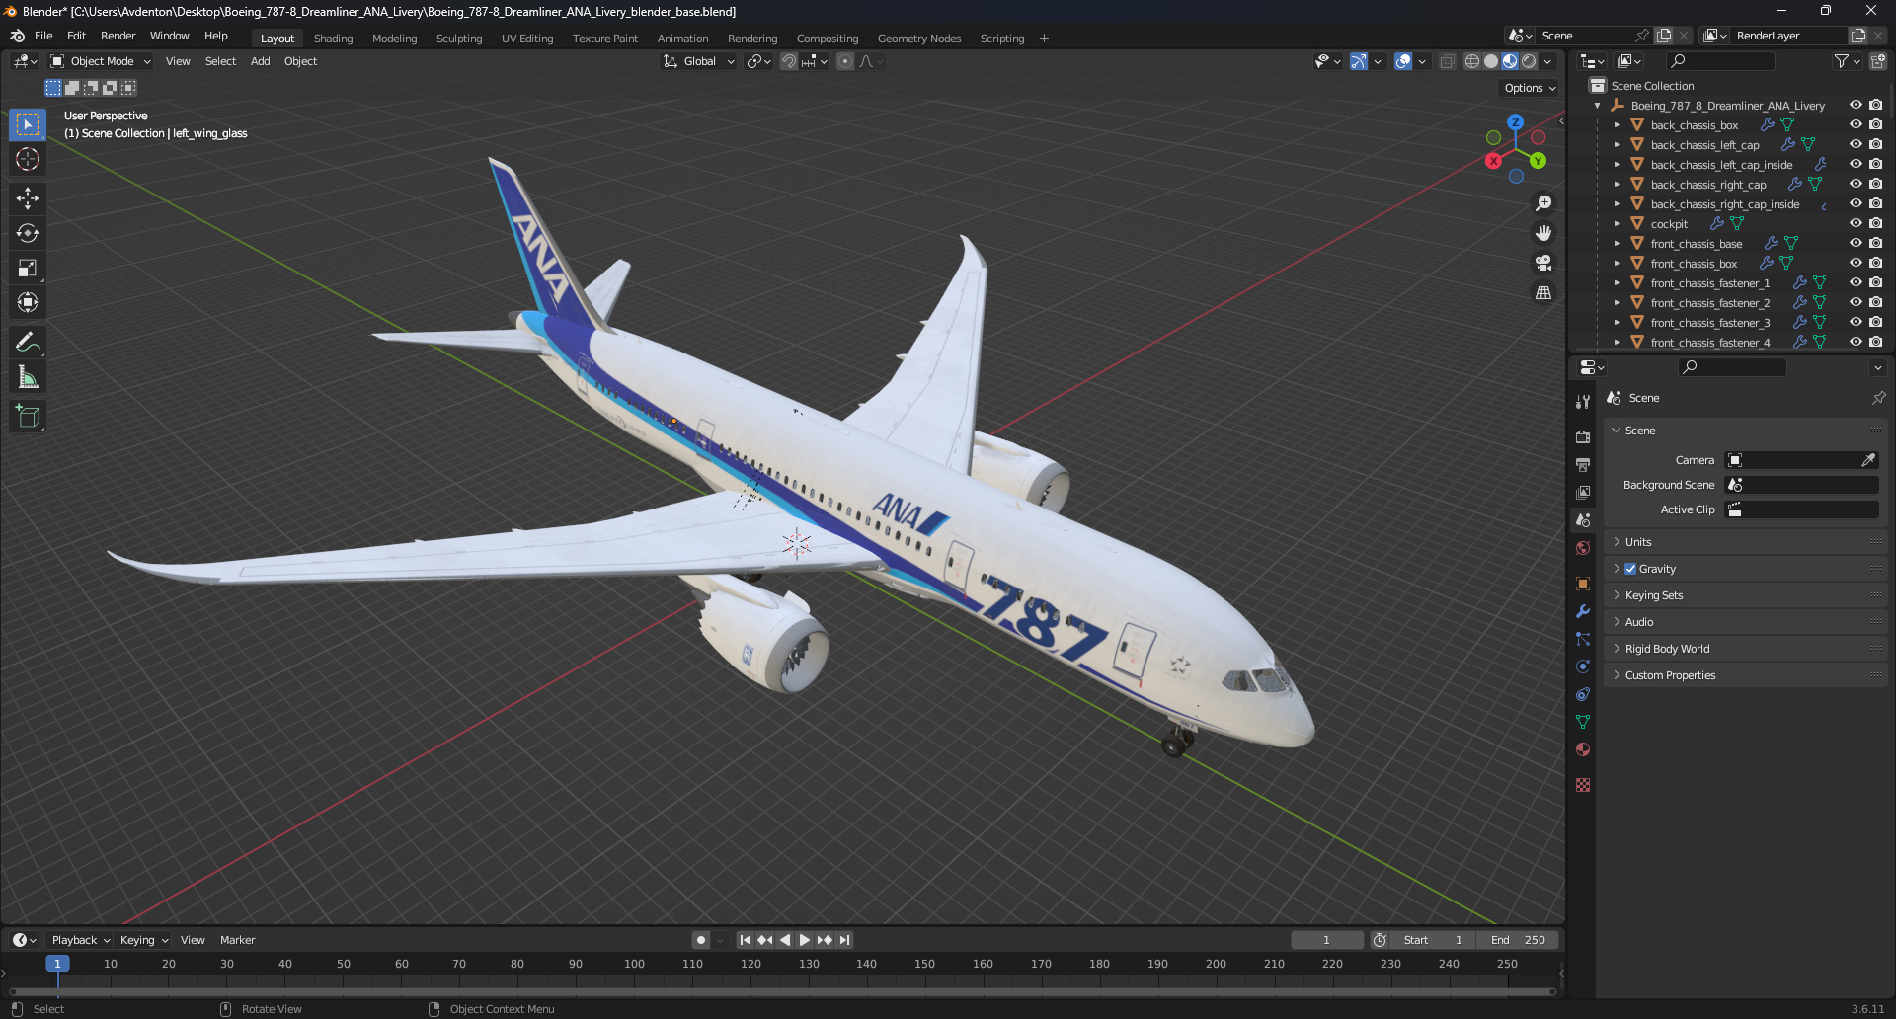Open the View Layer properties tab
Image resolution: width=1896 pixels, height=1019 pixels.
pyautogui.click(x=1583, y=492)
